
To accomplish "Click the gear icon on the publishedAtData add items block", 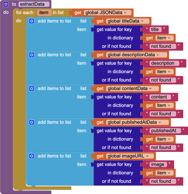I will tap(31, 122).
